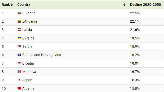Click the Lithuania flag icon
The width and height of the screenshot is (164, 92).
pyautogui.click(x=19, y=21)
